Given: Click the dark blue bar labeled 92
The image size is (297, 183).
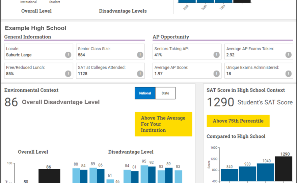Looking at the screenshot, I should pos(152,175).
